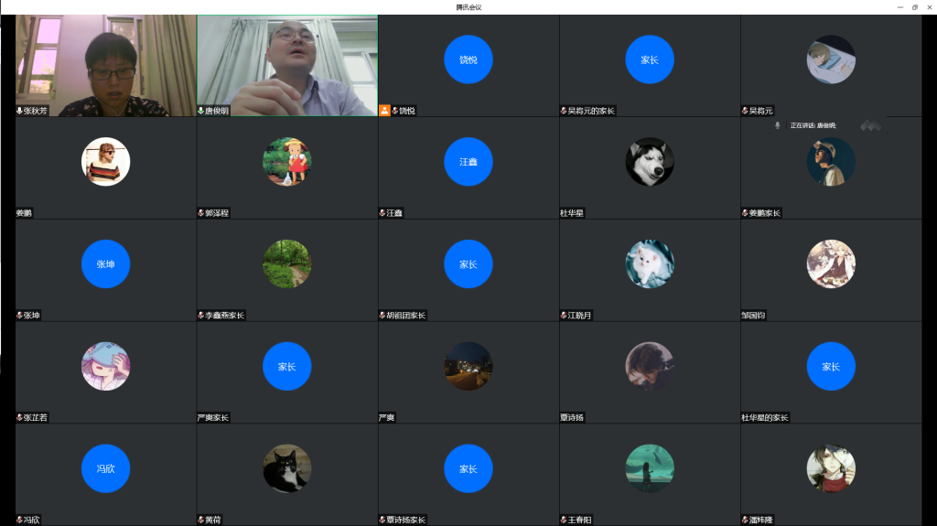
Task: Click the blue 张坤 avatar circle
Action: coord(105,264)
